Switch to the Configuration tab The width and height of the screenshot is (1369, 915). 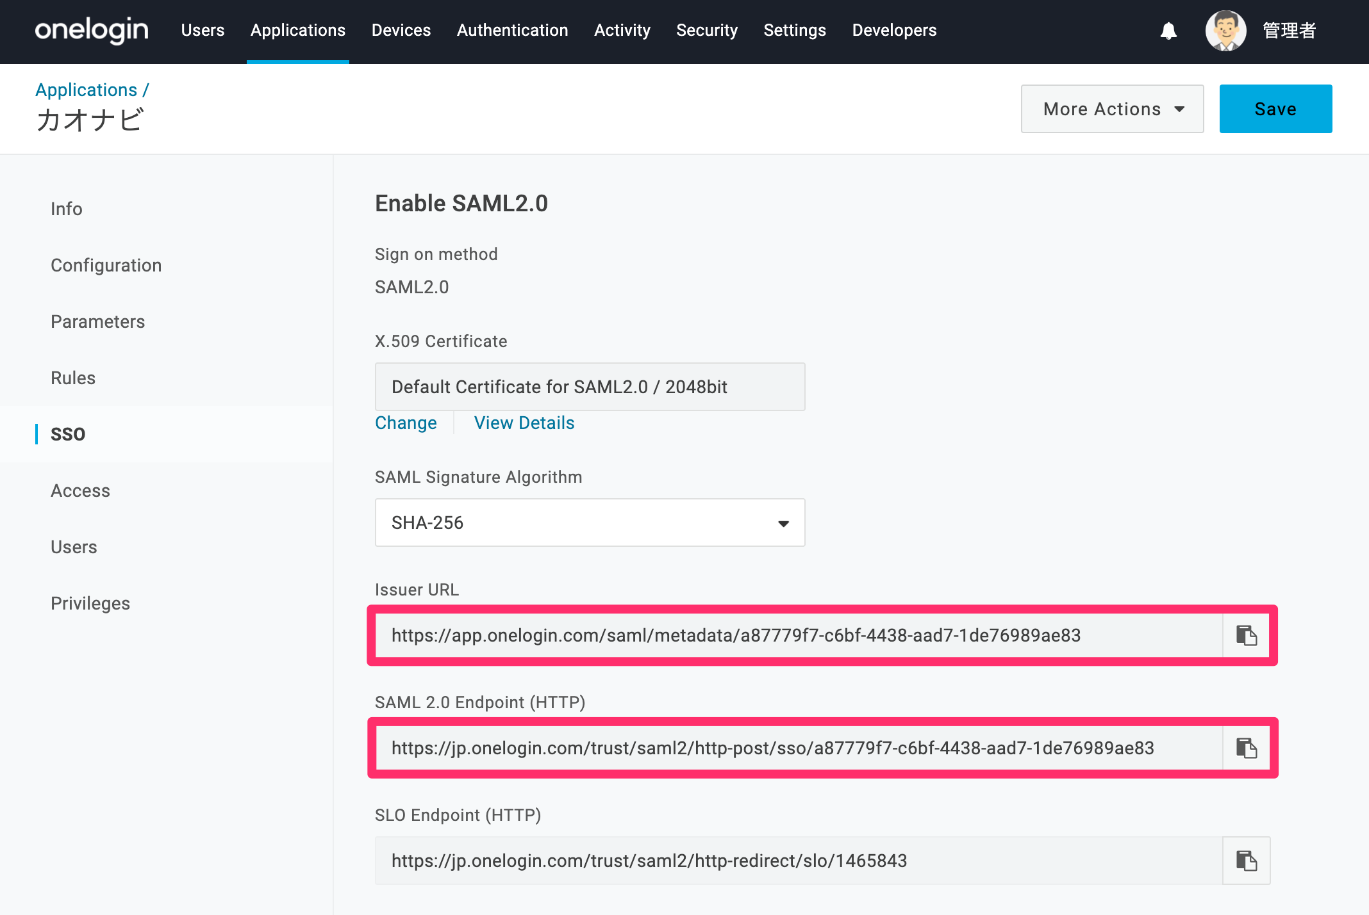(x=106, y=265)
